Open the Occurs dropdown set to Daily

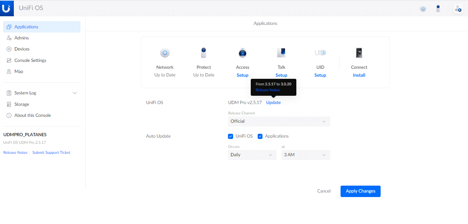pos(252,155)
